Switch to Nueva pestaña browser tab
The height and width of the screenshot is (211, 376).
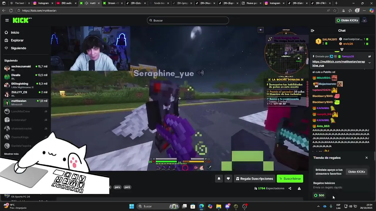pyautogui.click(x=251, y=3)
